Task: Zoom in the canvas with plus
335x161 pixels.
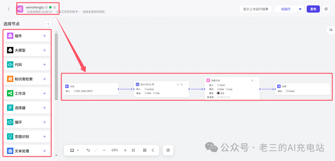Action: click(125, 150)
